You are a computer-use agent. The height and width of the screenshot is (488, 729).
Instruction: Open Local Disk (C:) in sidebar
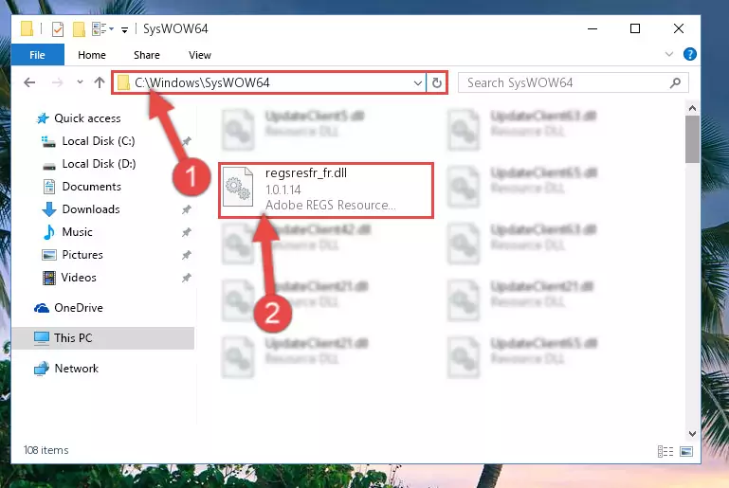[98, 141]
